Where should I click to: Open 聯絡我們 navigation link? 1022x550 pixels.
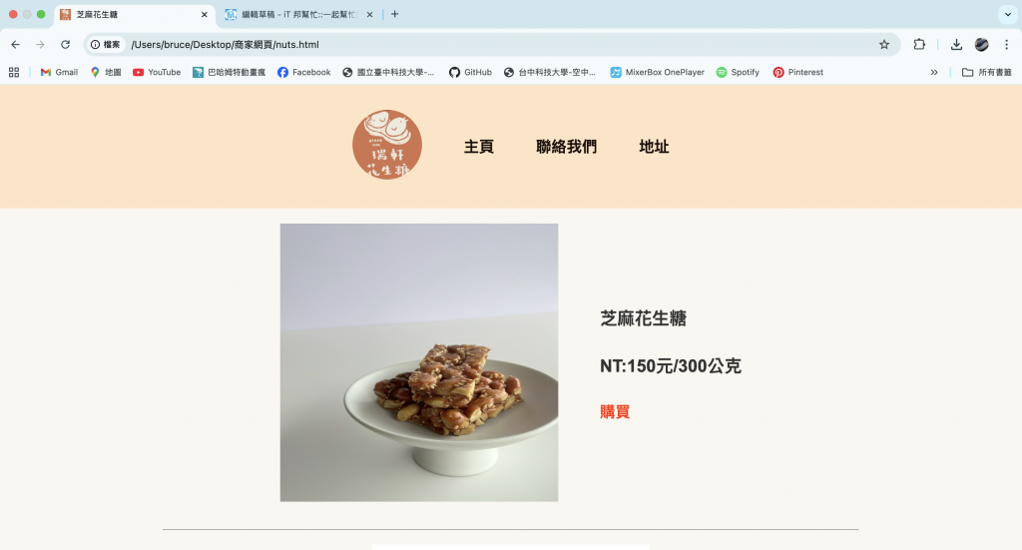tap(566, 147)
